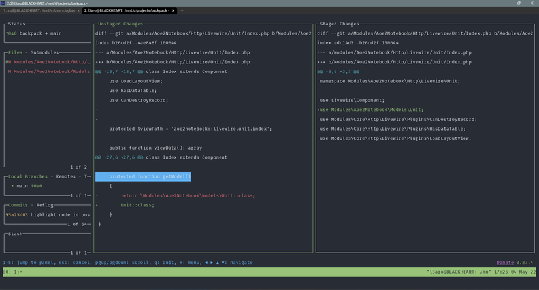Open a new terminal tab with plus
Image resolution: width=539 pixels, height=290 pixels.
click(182, 10)
